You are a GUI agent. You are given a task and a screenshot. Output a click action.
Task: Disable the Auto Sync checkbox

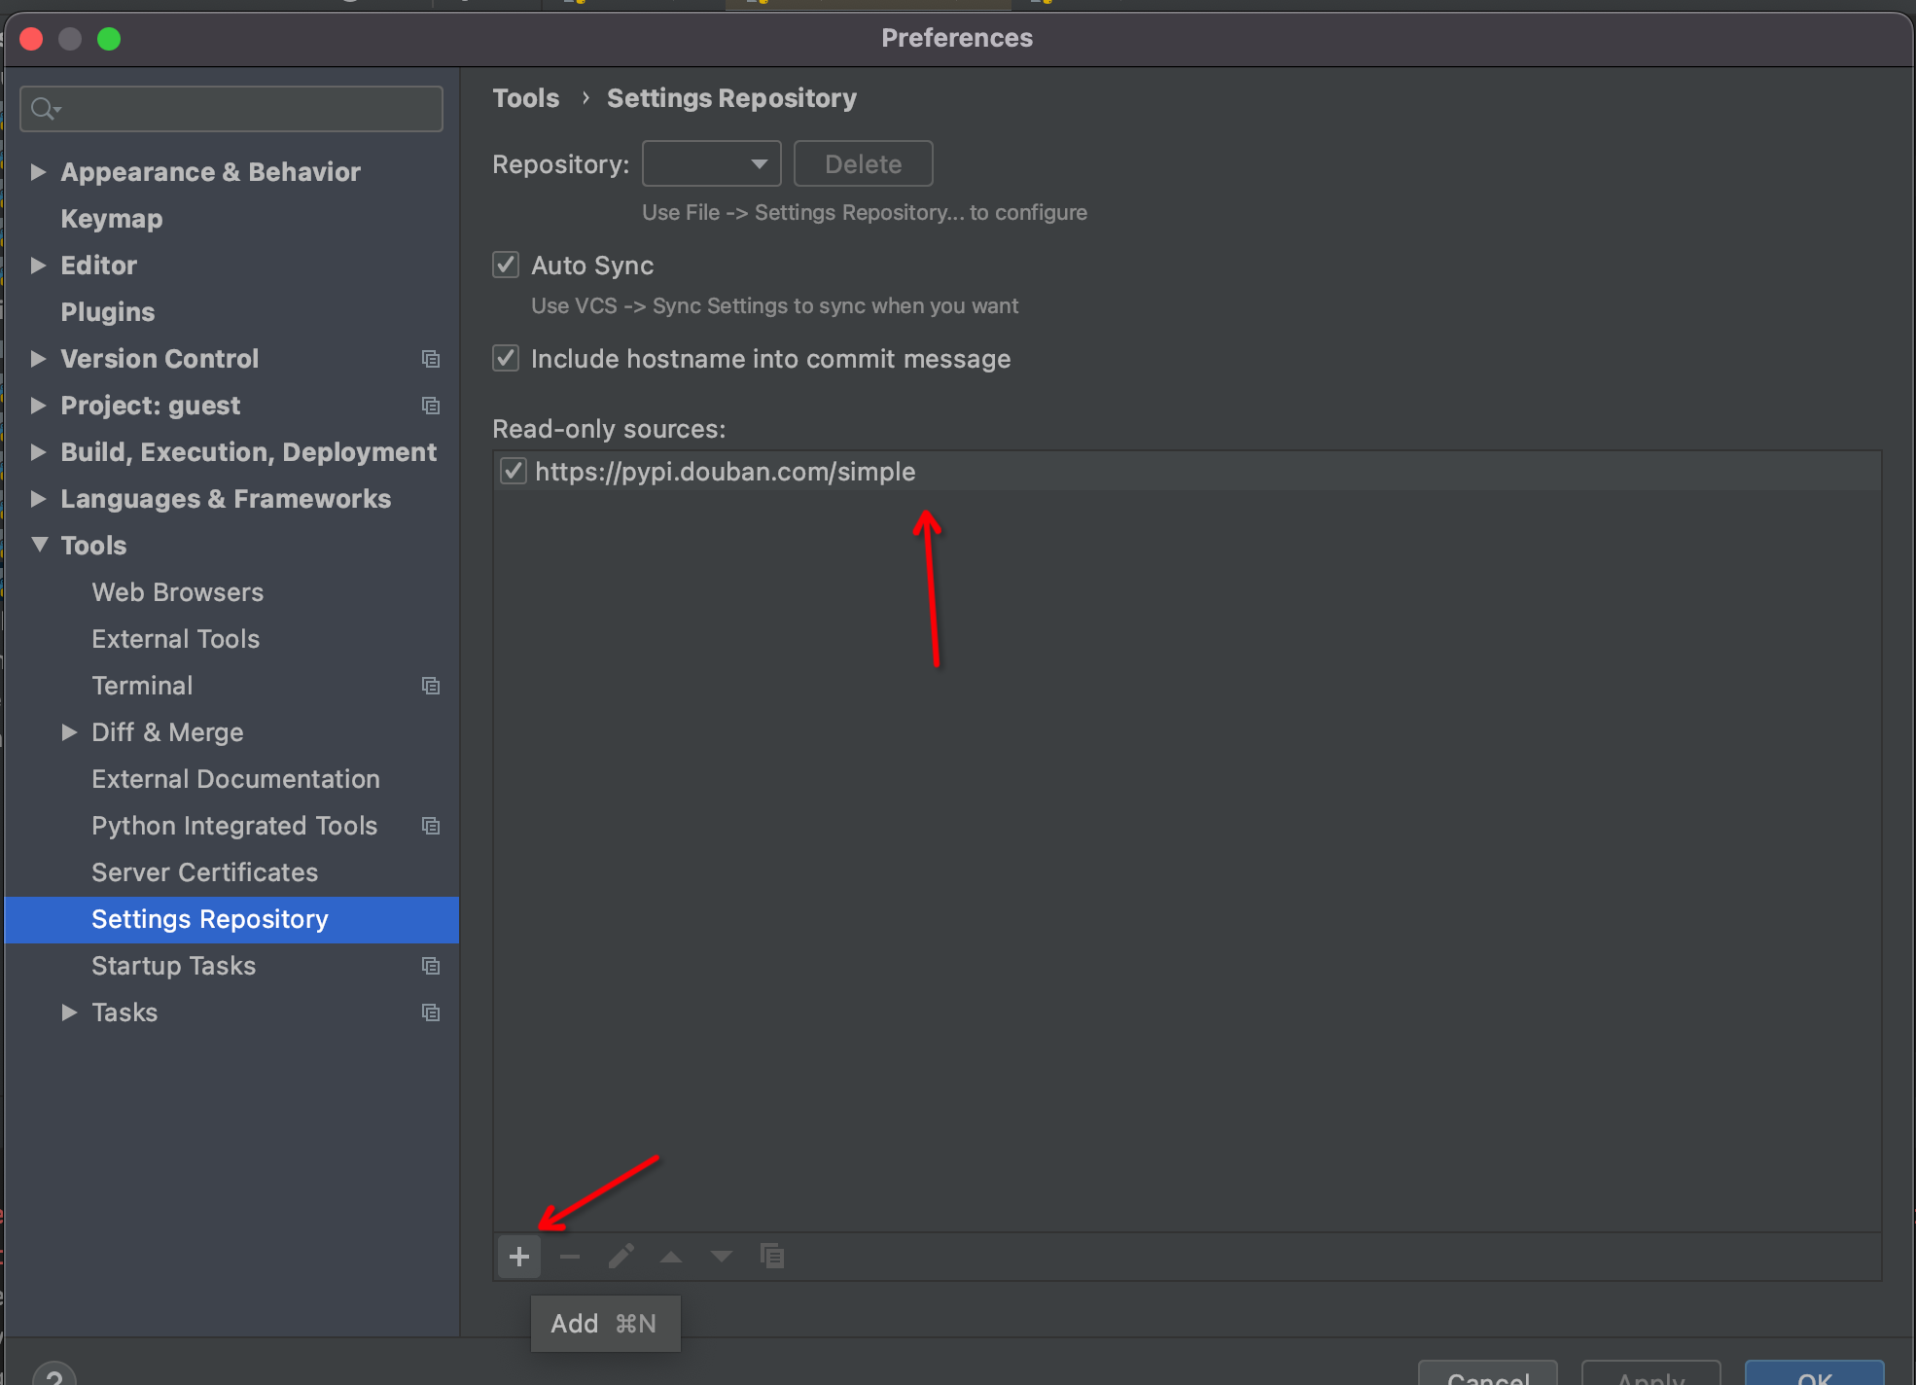point(506,265)
